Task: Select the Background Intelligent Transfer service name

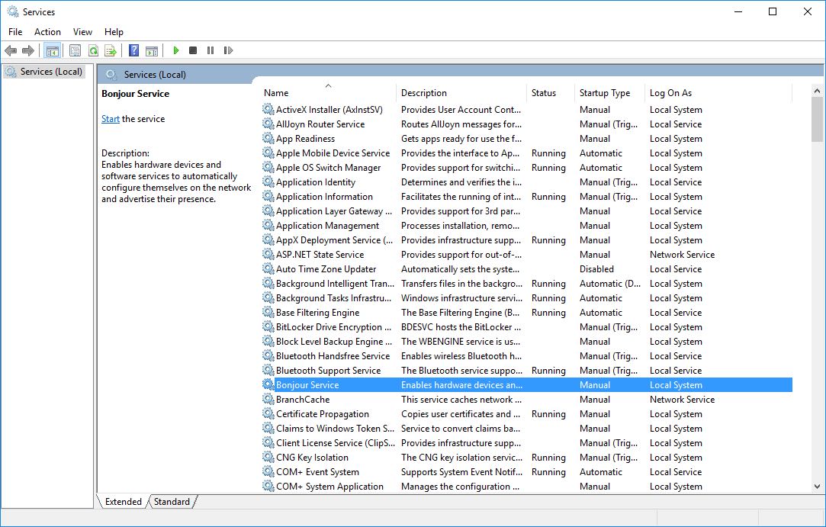Action: pyautogui.click(x=335, y=284)
